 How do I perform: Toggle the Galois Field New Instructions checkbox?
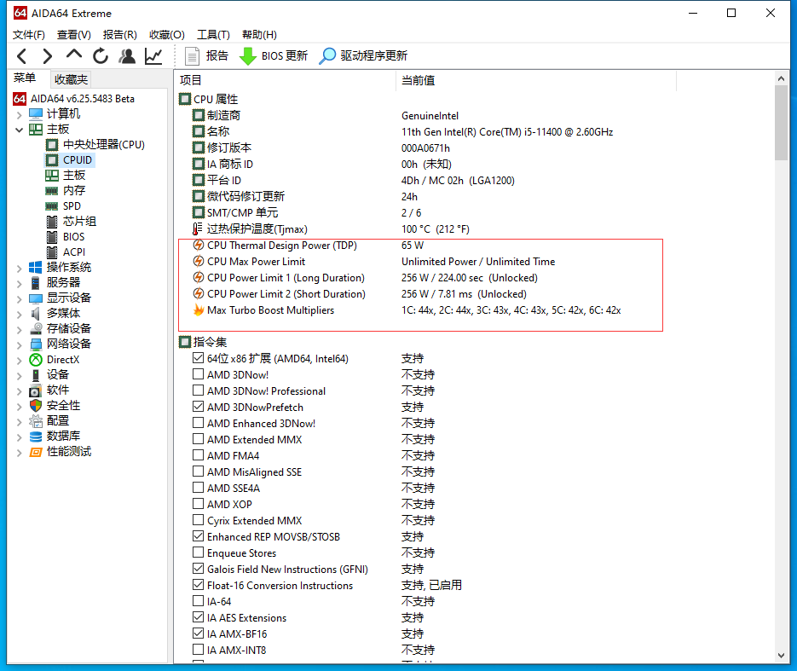pos(199,569)
